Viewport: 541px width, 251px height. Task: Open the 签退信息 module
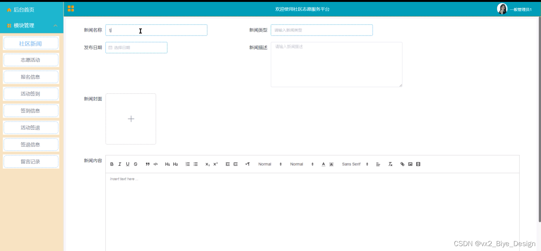31,145
